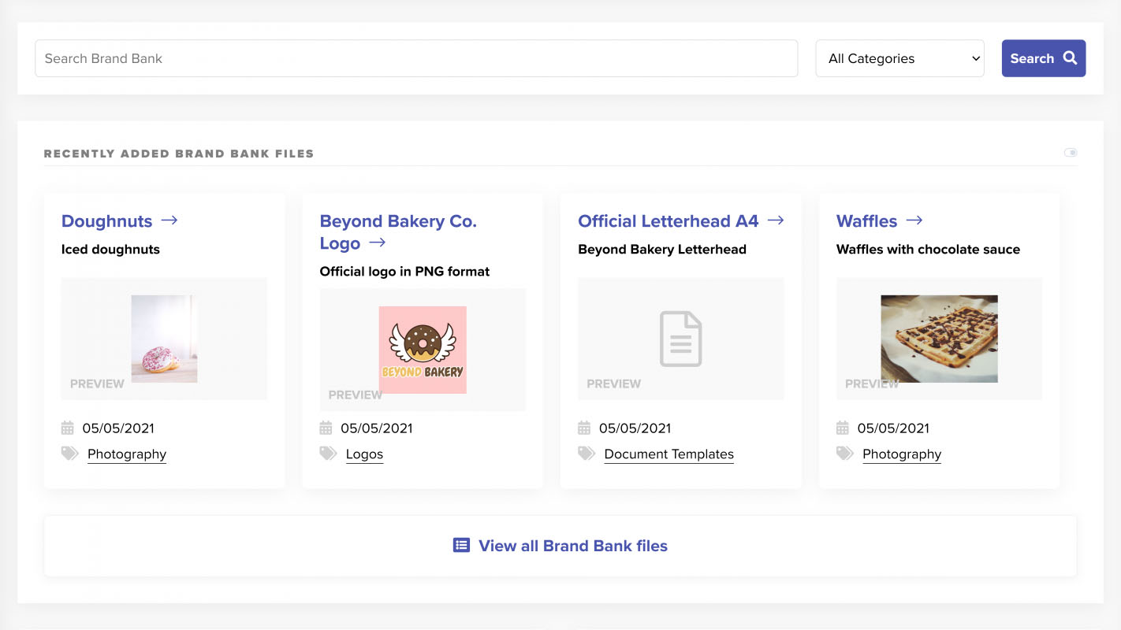This screenshot has width=1121, height=630.
Task: Click the arrow next to Beyond Bakery Logo
Action: pyautogui.click(x=378, y=243)
